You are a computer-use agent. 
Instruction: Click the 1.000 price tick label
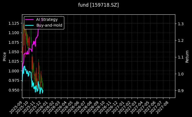point(14,71)
